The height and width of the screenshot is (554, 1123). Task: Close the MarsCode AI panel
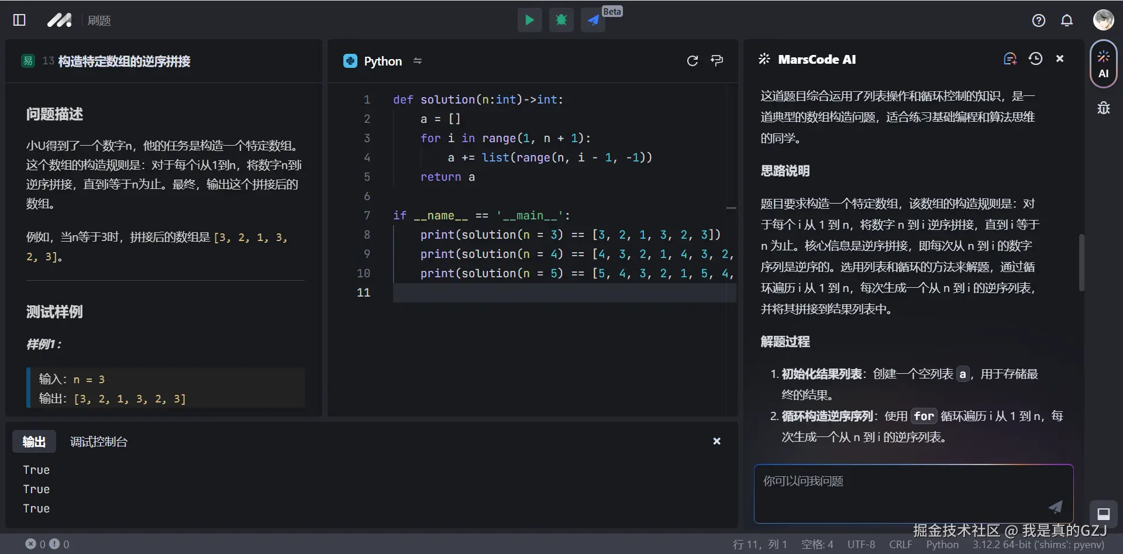(1060, 59)
